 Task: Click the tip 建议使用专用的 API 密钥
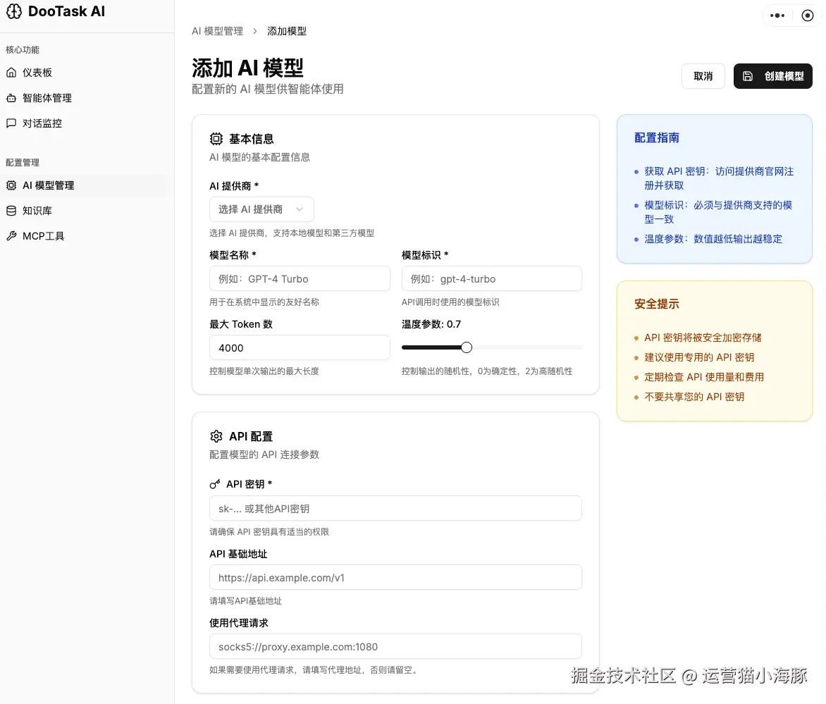(699, 357)
